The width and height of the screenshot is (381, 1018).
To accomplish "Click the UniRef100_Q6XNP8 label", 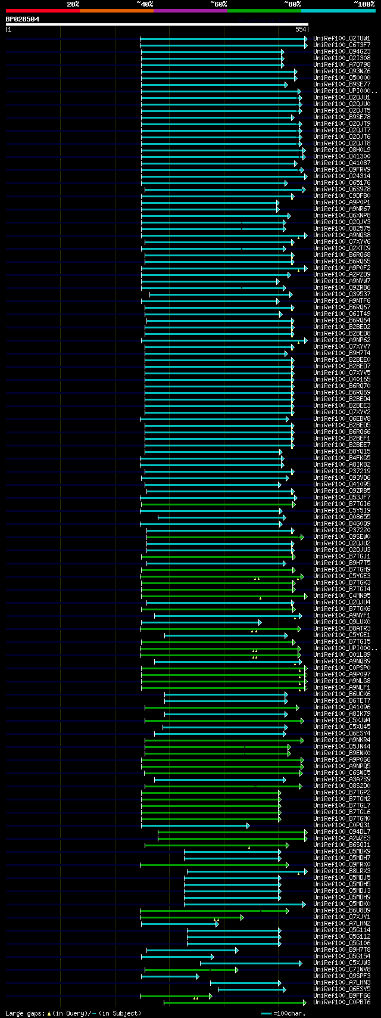I will click(342, 215).
